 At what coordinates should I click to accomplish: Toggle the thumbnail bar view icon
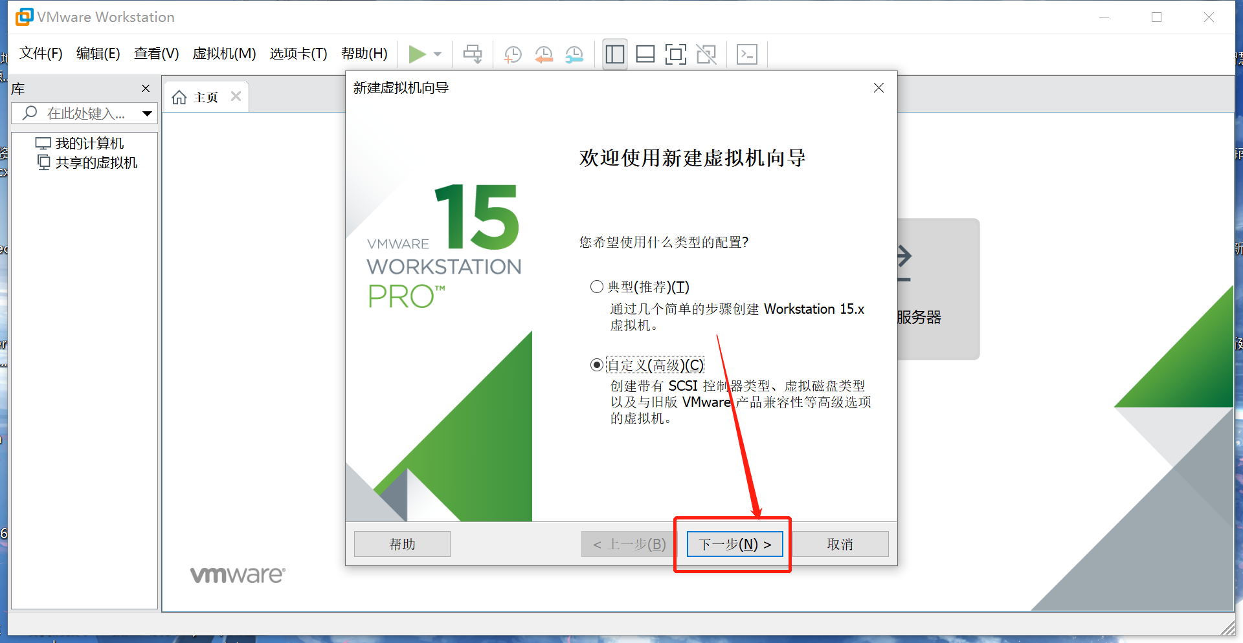pos(645,54)
